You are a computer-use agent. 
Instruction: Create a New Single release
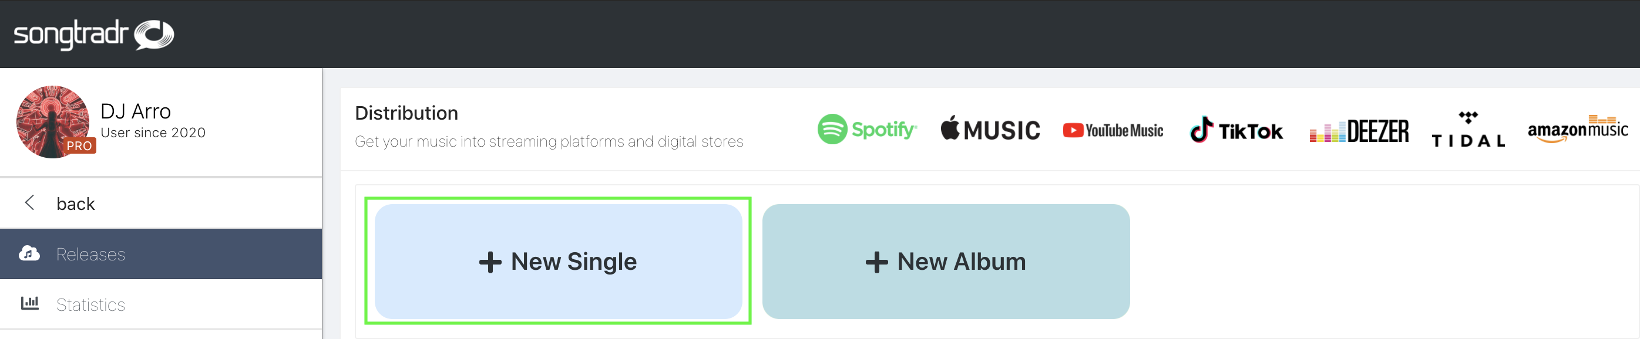pyautogui.click(x=559, y=262)
